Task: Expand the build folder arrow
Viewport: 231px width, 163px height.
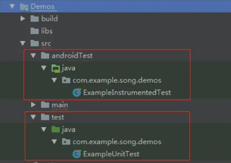Action: (22, 19)
